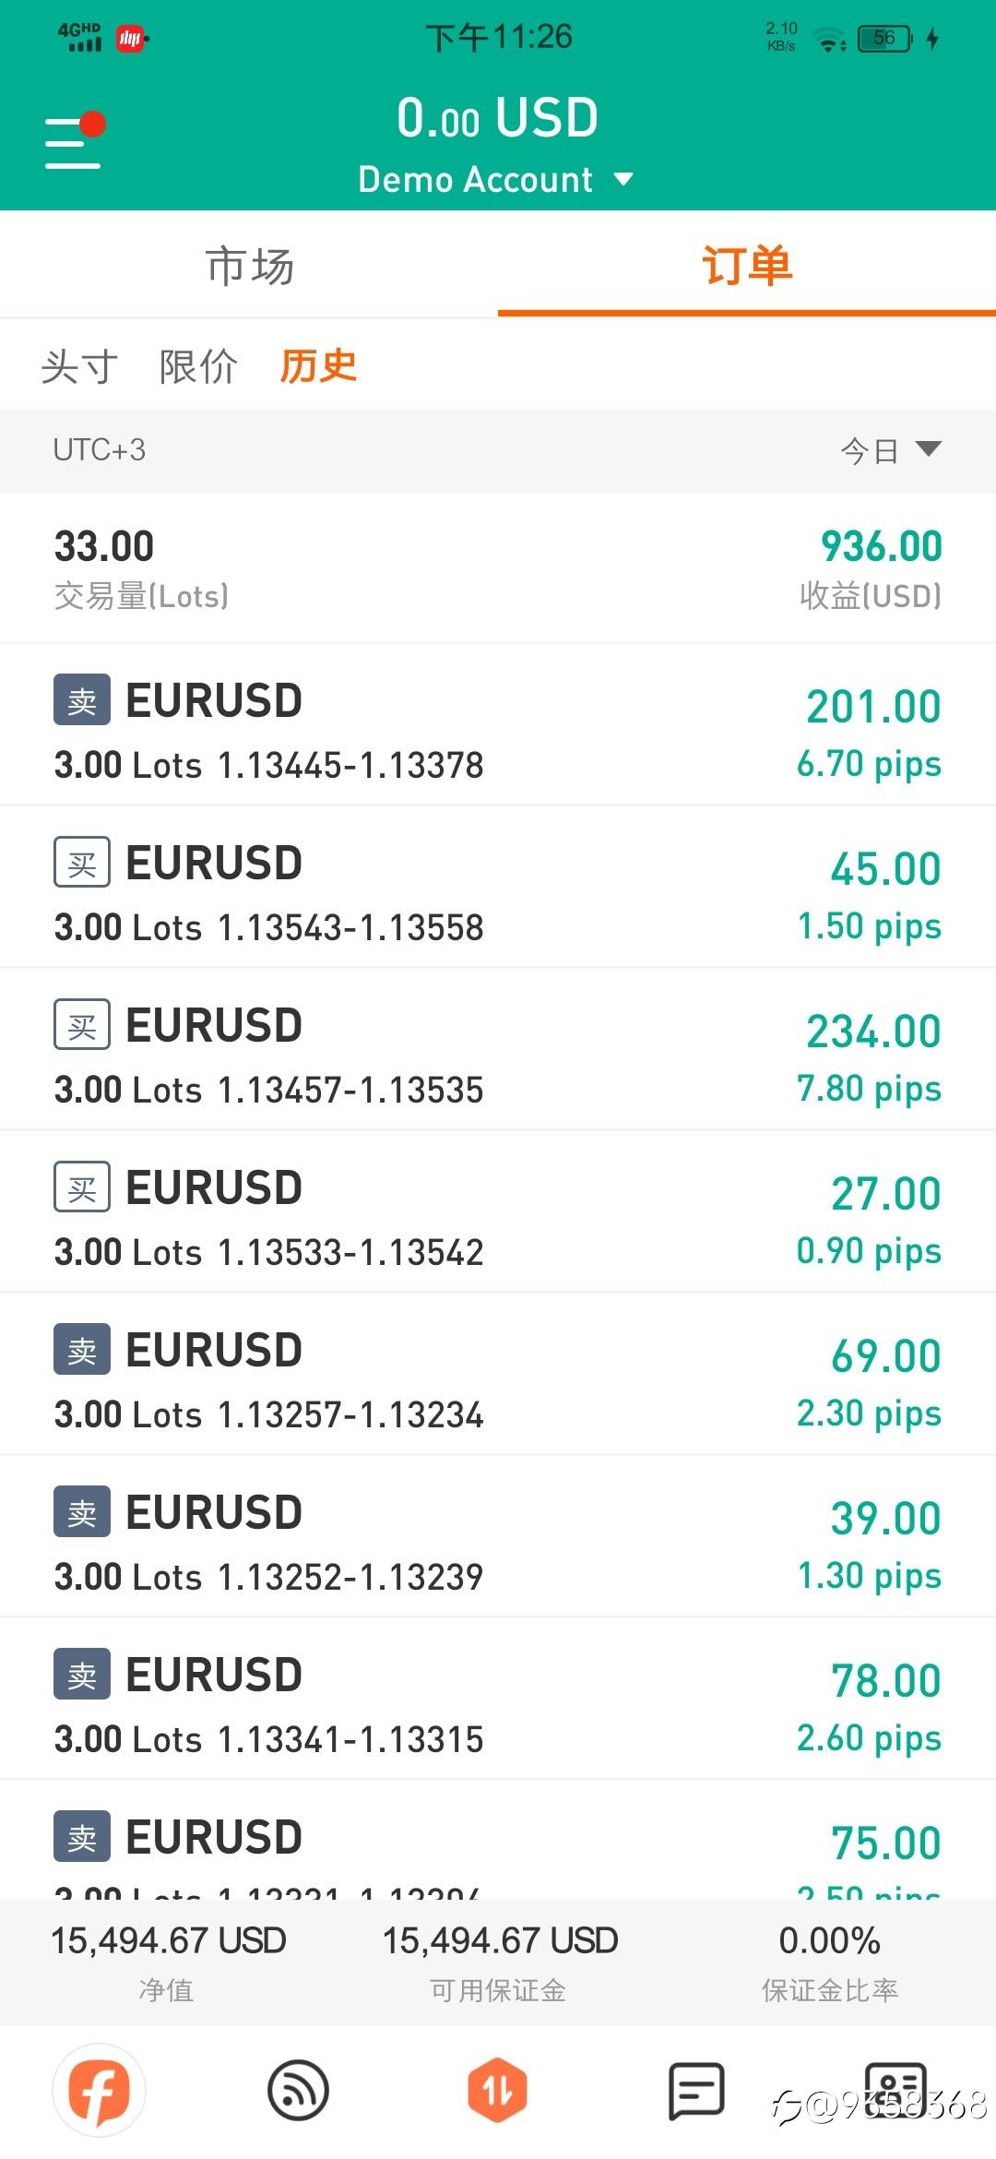Open the chat messages icon
This screenshot has height=2159, width=996.
695,2091
